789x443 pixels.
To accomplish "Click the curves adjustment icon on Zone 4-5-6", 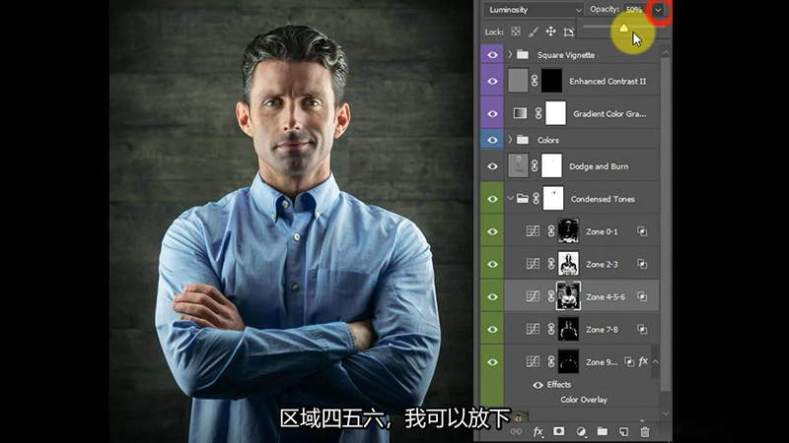I will (x=533, y=296).
